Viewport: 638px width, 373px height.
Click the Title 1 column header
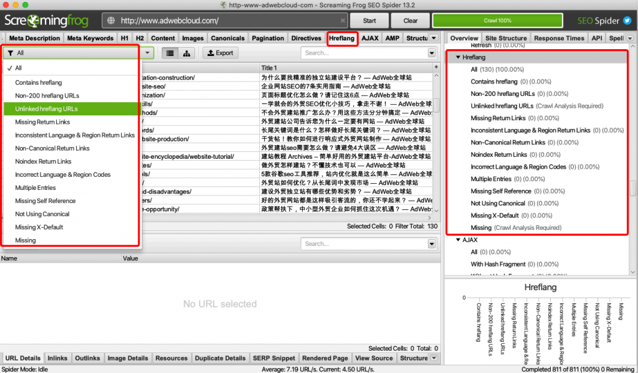click(346, 68)
